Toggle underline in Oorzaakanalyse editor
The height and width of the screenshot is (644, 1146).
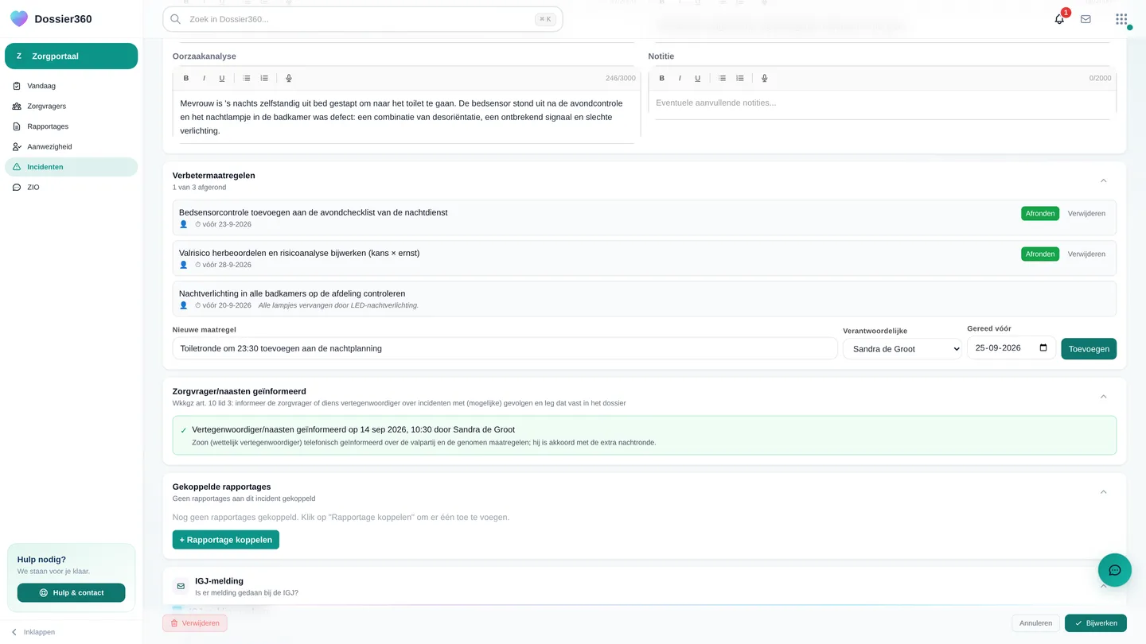tap(222, 78)
